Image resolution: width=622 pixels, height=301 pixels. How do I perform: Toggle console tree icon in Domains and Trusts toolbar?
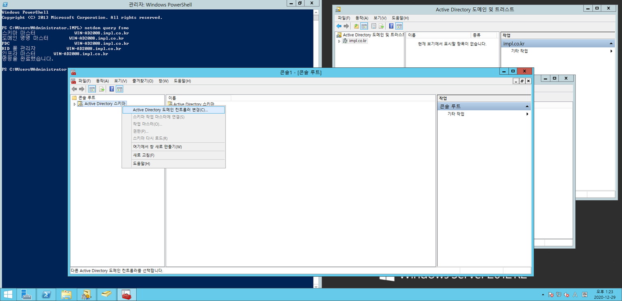tap(364, 26)
